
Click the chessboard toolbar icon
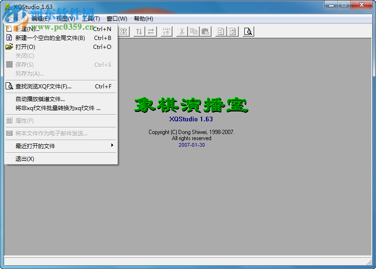tap(124, 32)
